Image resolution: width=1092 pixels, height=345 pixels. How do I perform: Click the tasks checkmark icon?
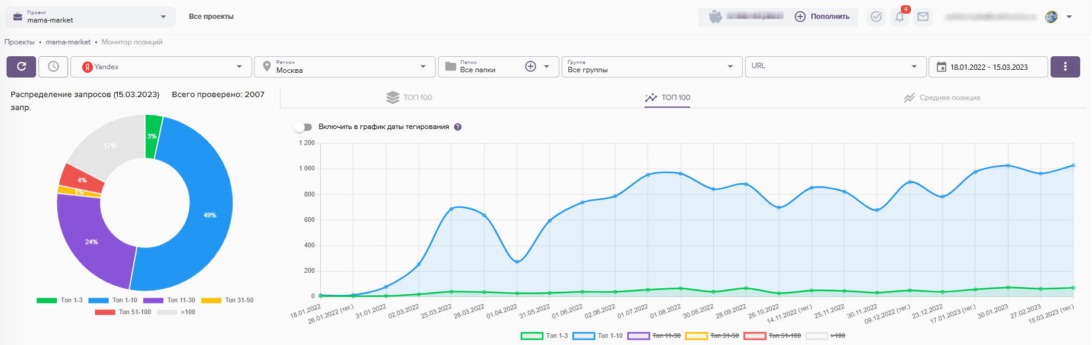pos(876,17)
